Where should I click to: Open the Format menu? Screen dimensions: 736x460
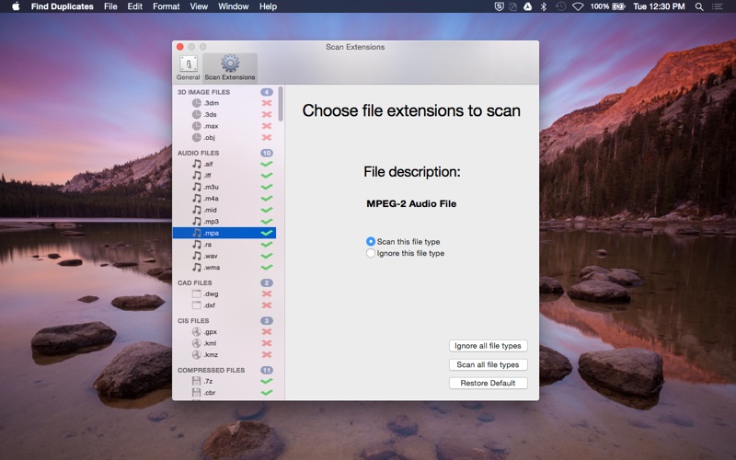tap(166, 6)
